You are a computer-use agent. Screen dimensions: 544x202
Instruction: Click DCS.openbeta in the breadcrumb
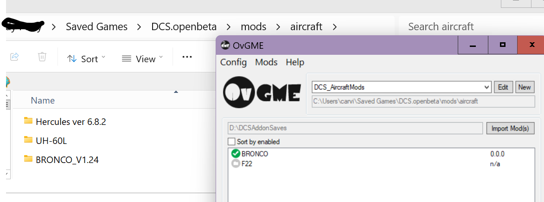(184, 26)
